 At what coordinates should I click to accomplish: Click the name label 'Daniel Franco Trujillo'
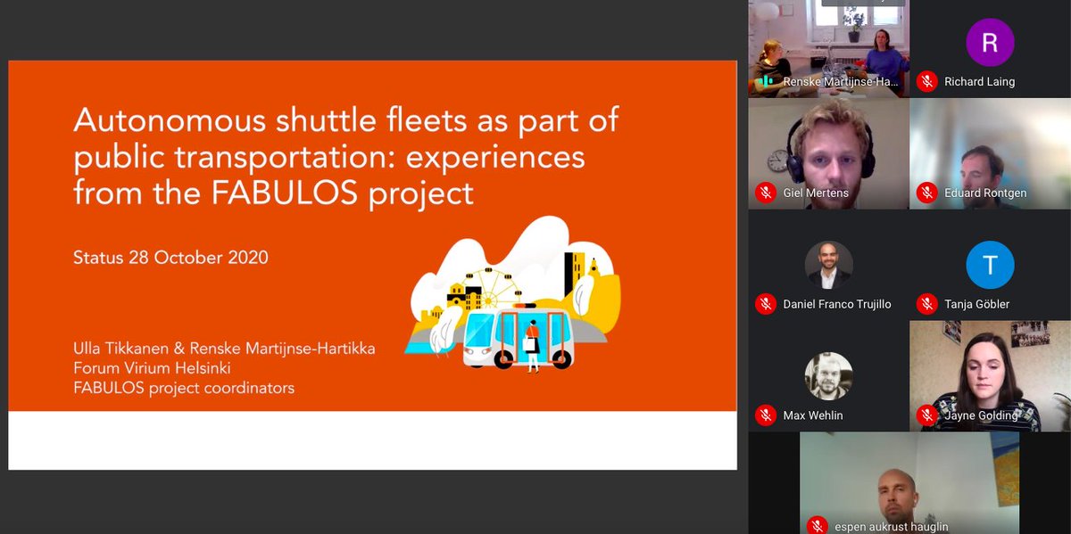click(837, 304)
